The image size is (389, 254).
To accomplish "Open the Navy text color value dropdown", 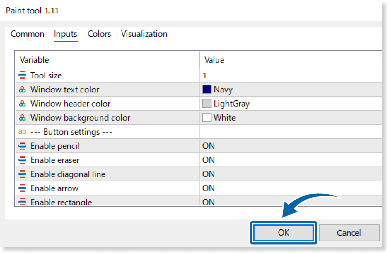I will (x=223, y=90).
